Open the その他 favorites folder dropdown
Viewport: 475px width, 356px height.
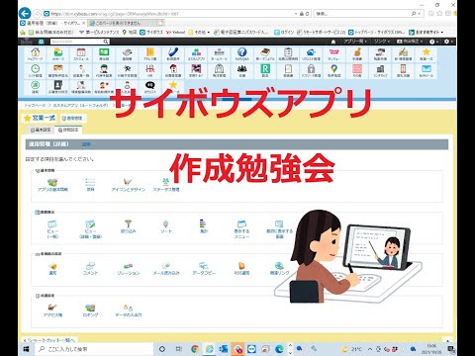pos(199,33)
